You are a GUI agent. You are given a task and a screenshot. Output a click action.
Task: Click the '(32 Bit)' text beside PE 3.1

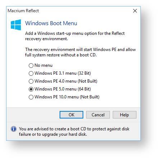84,73
